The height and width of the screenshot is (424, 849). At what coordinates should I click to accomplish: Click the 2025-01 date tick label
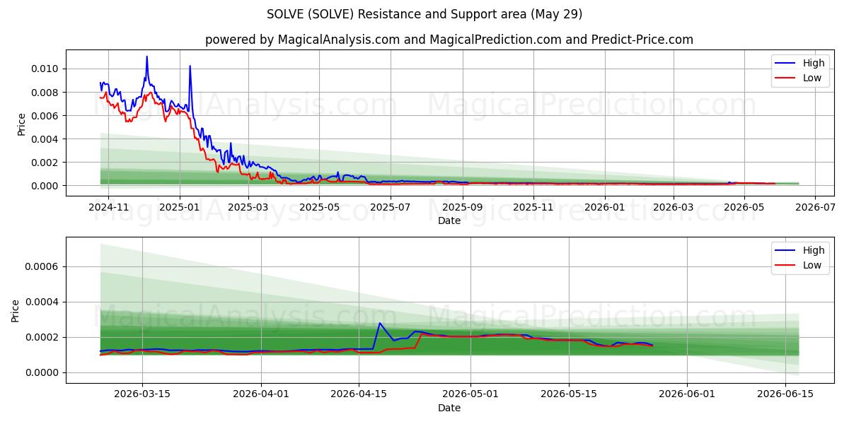(180, 207)
